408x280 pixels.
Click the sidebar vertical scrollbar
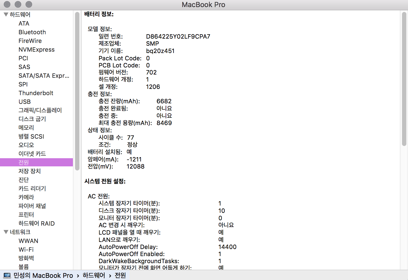click(x=77, y=91)
